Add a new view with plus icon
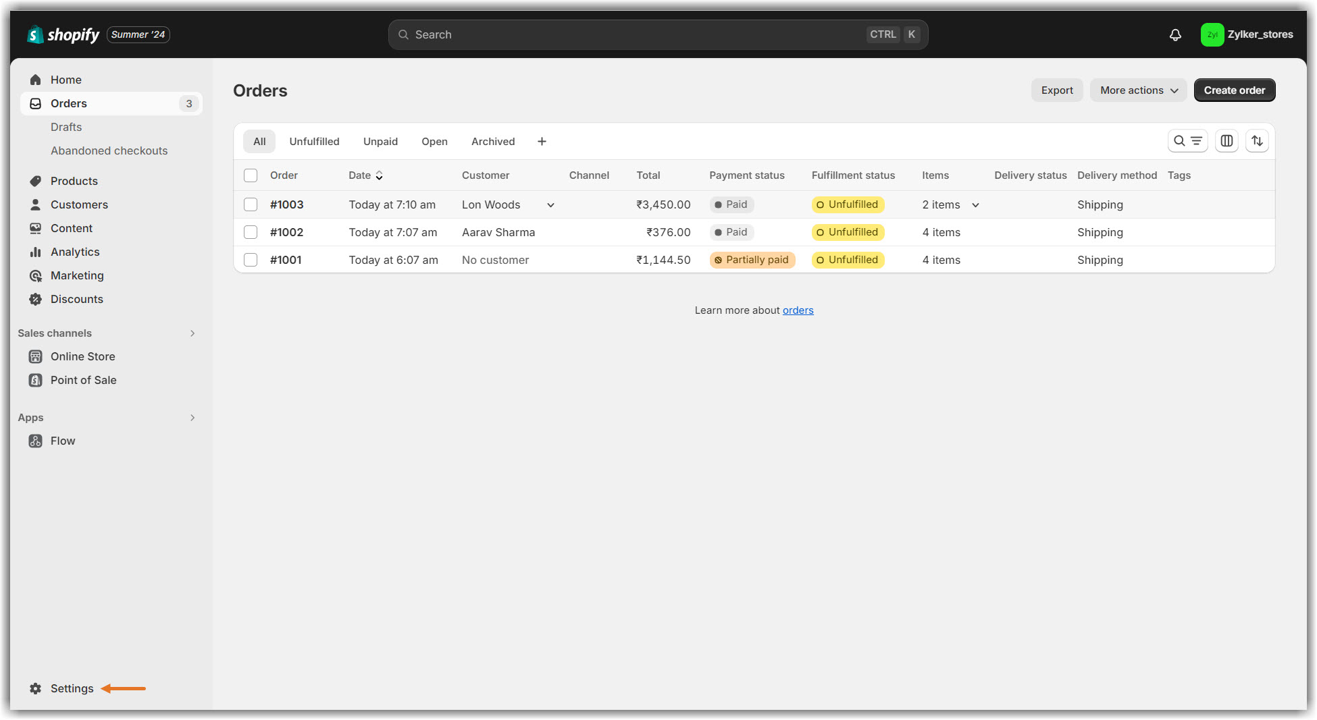The image size is (1317, 720). pyautogui.click(x=542, y=142)
